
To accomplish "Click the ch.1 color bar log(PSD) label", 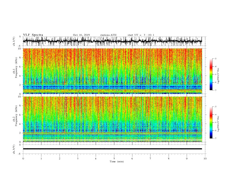I will [218, 76].
